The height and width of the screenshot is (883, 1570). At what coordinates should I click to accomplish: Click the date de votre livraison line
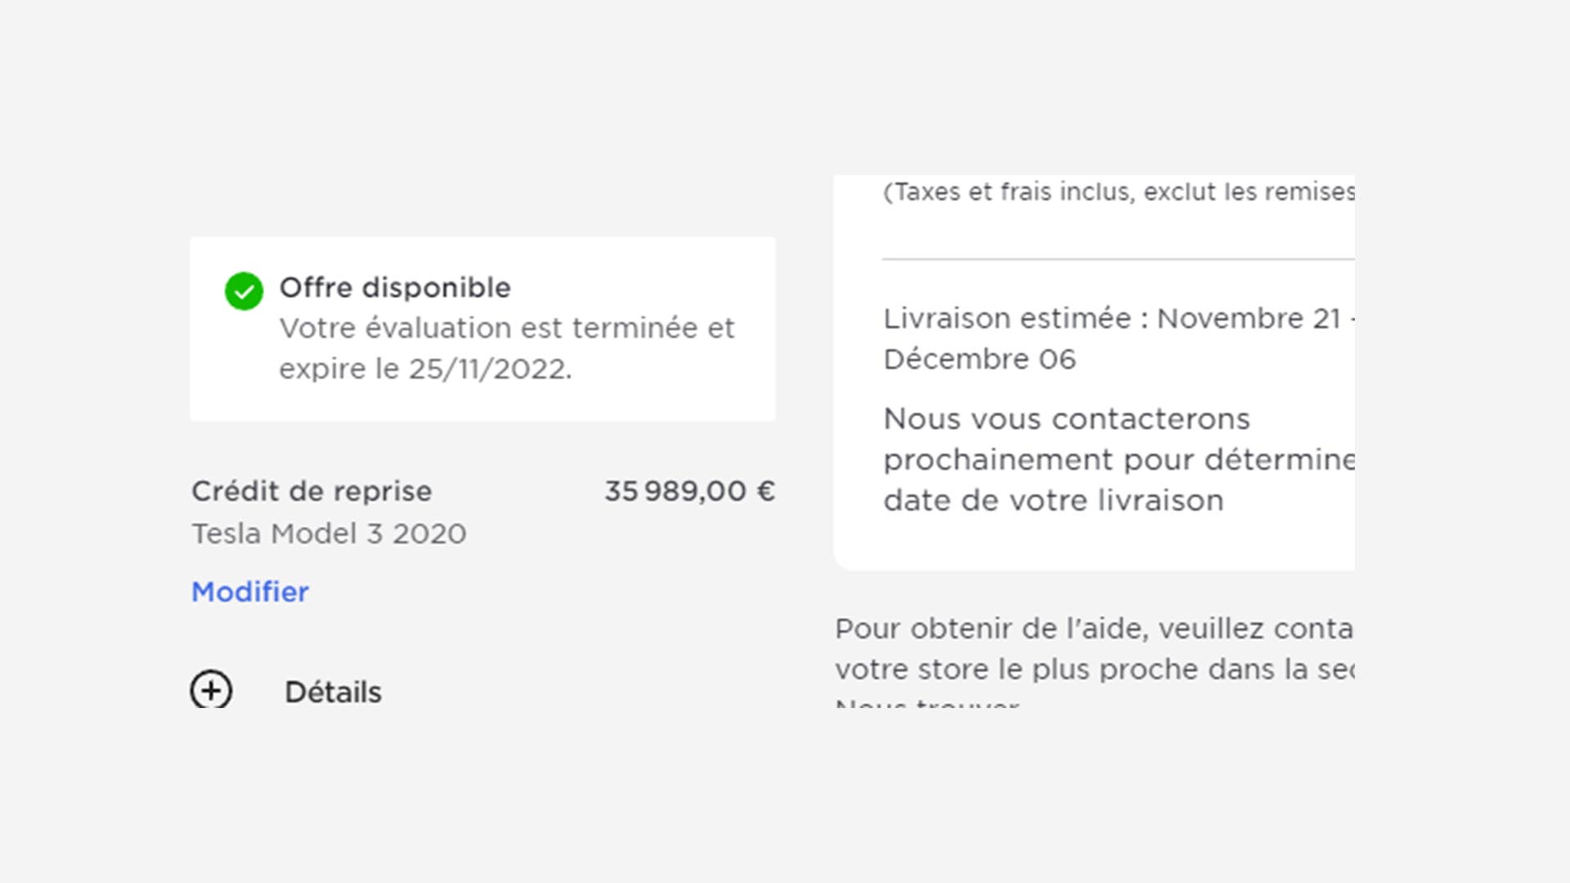[x=1053, y=500]
